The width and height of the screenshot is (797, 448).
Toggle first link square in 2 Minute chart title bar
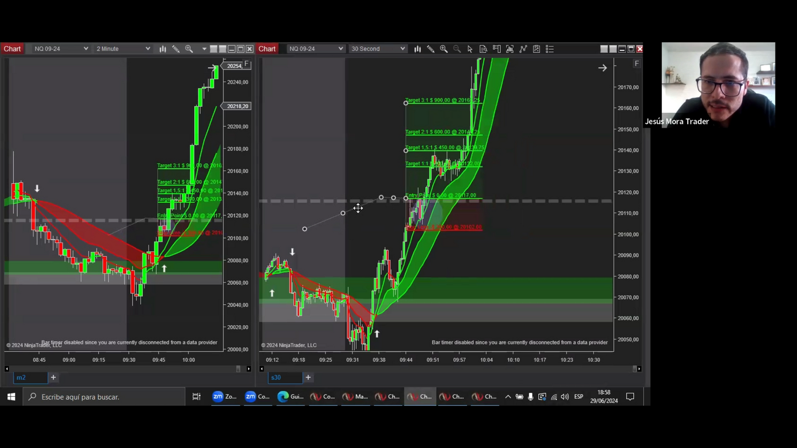pos(214,49)
